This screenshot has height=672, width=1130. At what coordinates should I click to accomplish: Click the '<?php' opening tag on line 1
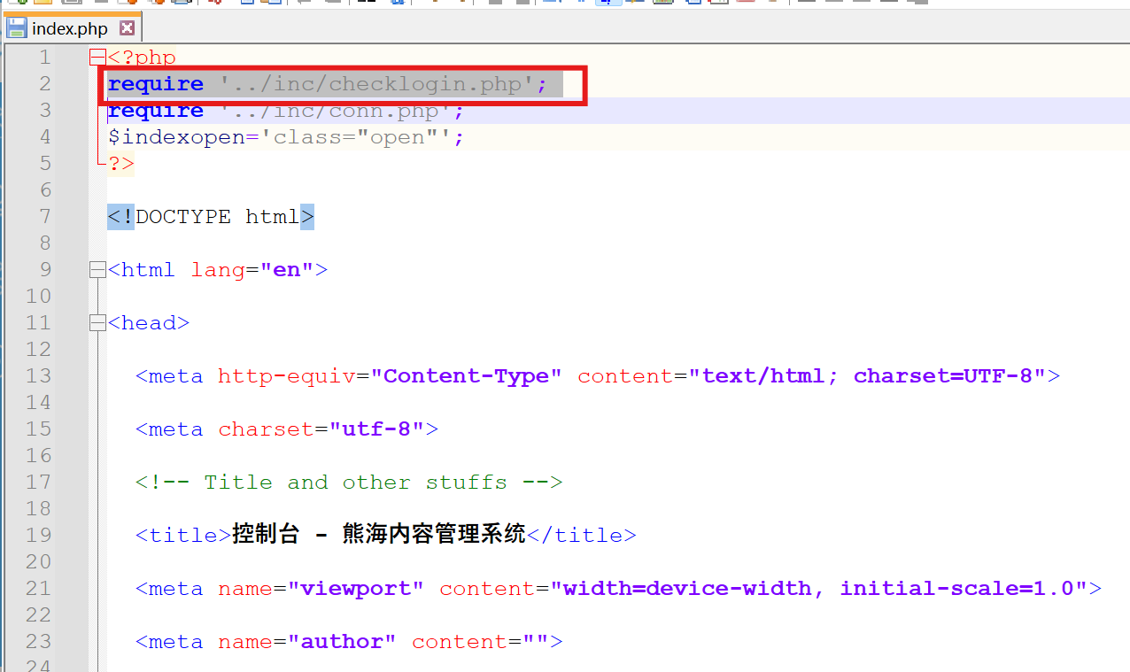pos(142,58)
